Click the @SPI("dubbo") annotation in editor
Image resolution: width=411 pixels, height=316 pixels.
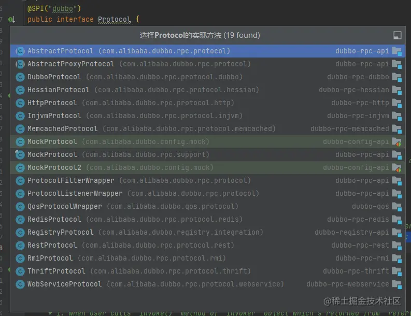click(54, 9)
